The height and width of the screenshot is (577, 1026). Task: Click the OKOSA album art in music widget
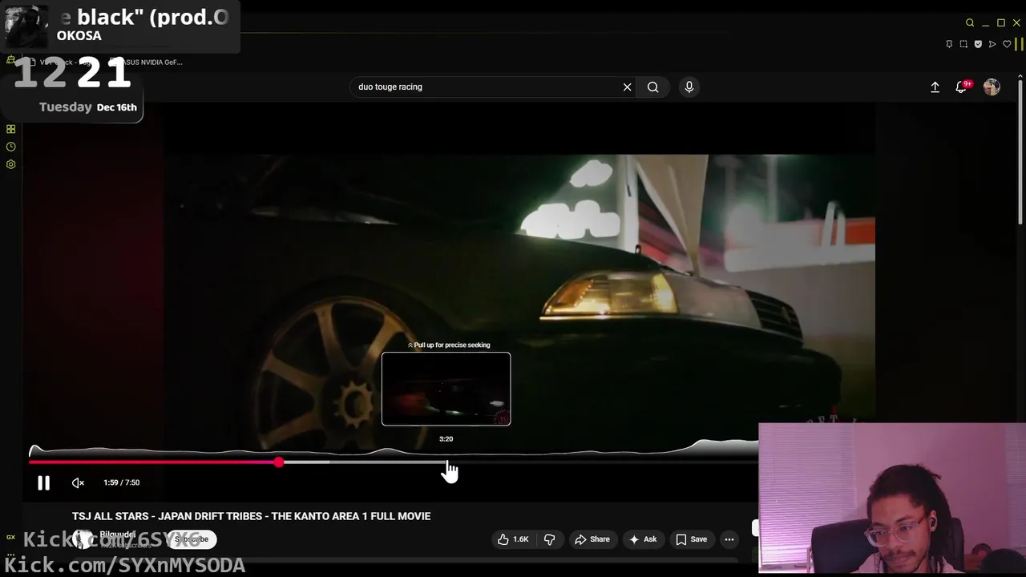point(26,26)
